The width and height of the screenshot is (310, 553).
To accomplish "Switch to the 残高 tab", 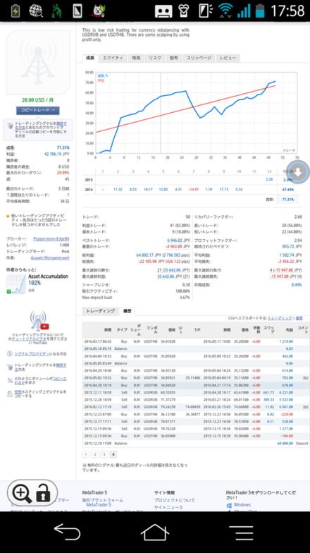I will pos(136,58).
